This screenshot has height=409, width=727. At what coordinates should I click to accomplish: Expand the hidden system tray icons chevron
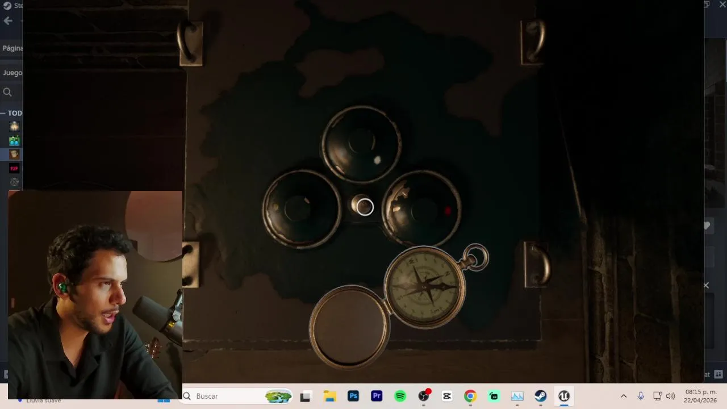(x=624, y=396)
